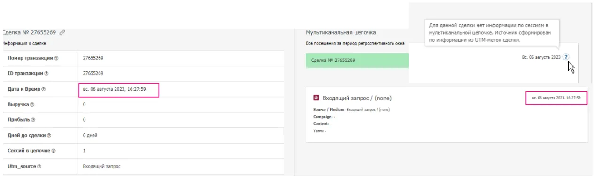
Task: Click the Term line in the session card
Action: (x=320, y=131)
